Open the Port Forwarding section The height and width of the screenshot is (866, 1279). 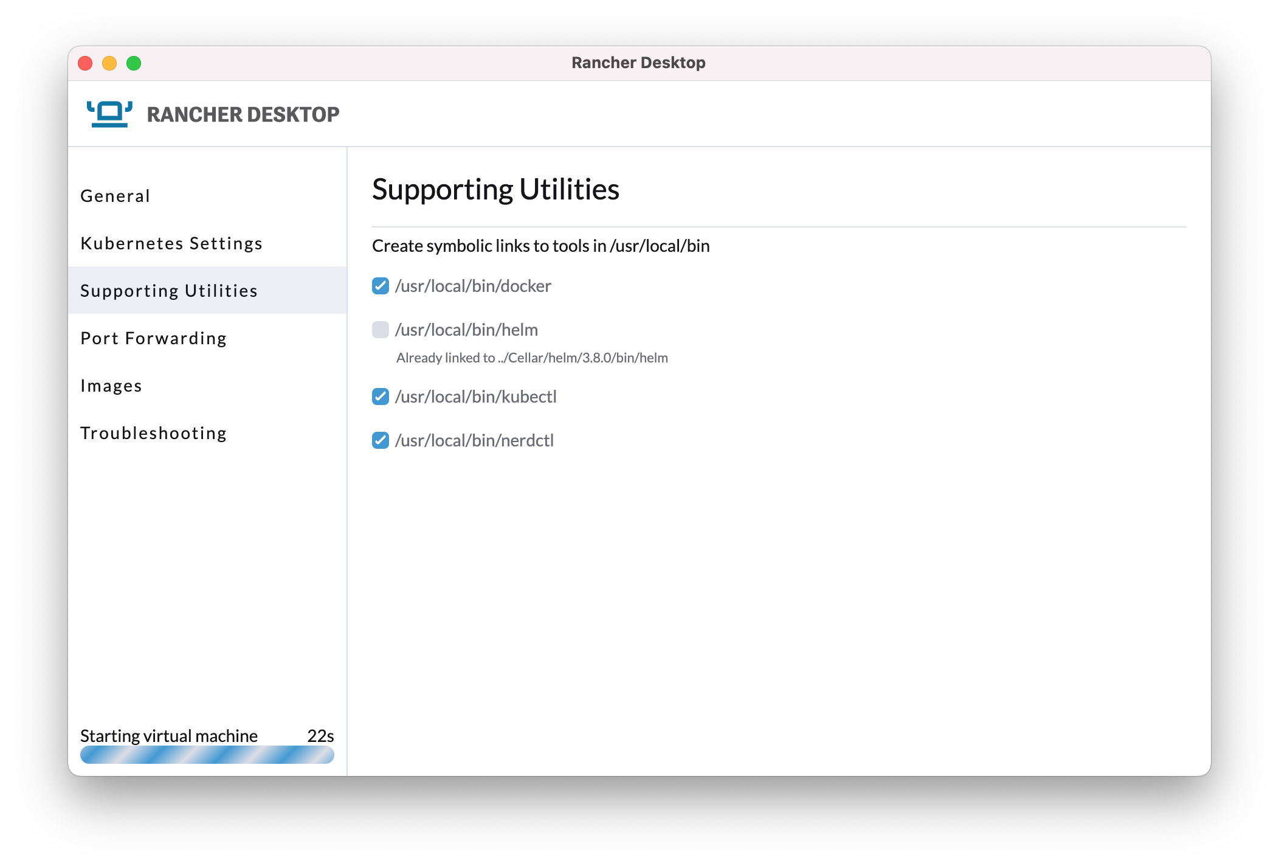153,338
